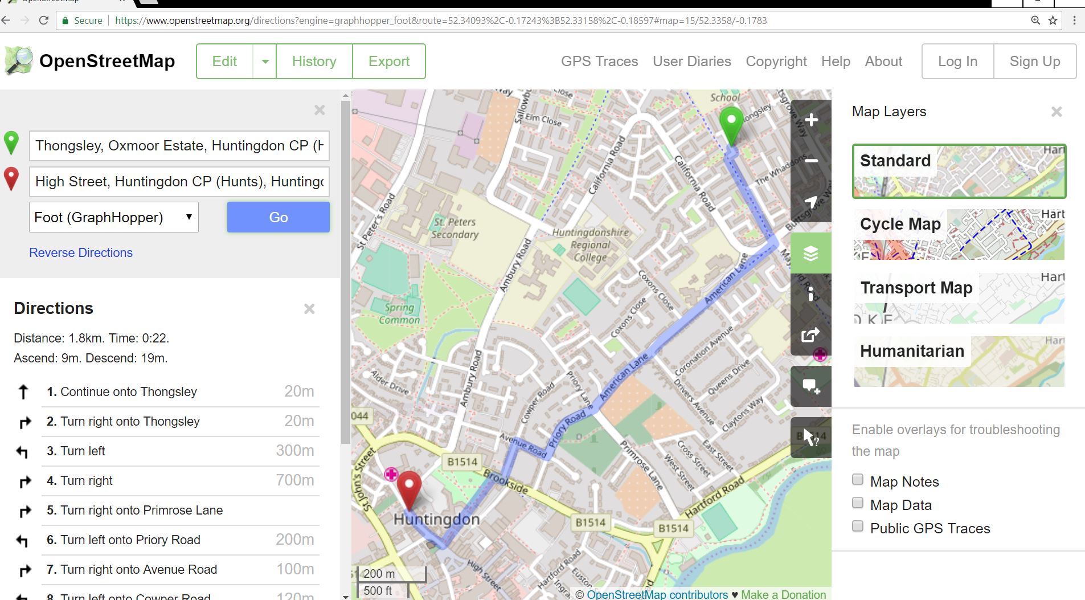View site security padlock info
Screen dimensions: 1085x600
[65, 21]
